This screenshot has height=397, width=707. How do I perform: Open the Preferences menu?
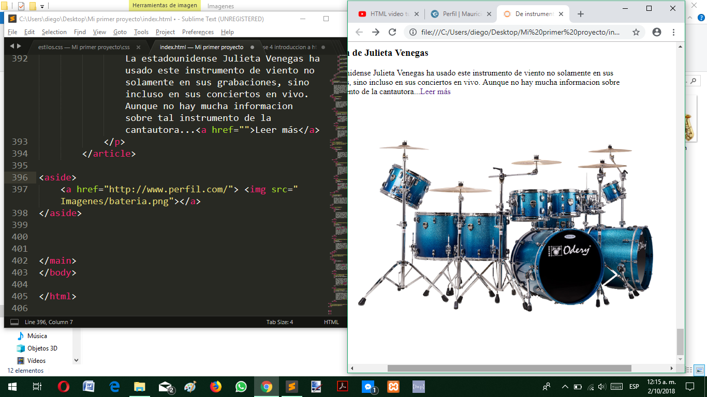[x=198, y=32]
